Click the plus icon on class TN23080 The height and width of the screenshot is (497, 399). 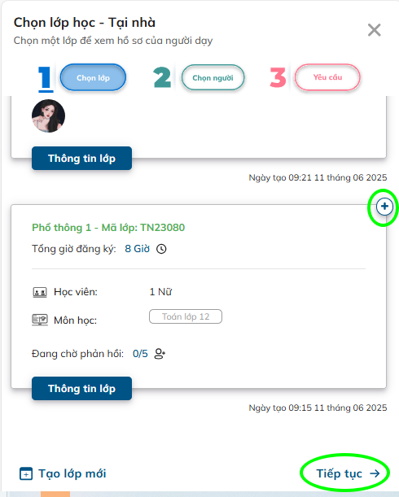click(384, 207)
